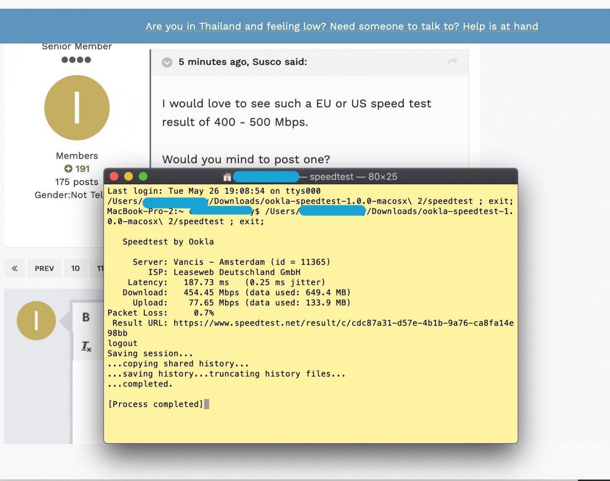Click the double-chevron first-page icon

pyautogui.click(x=15, y=268)
